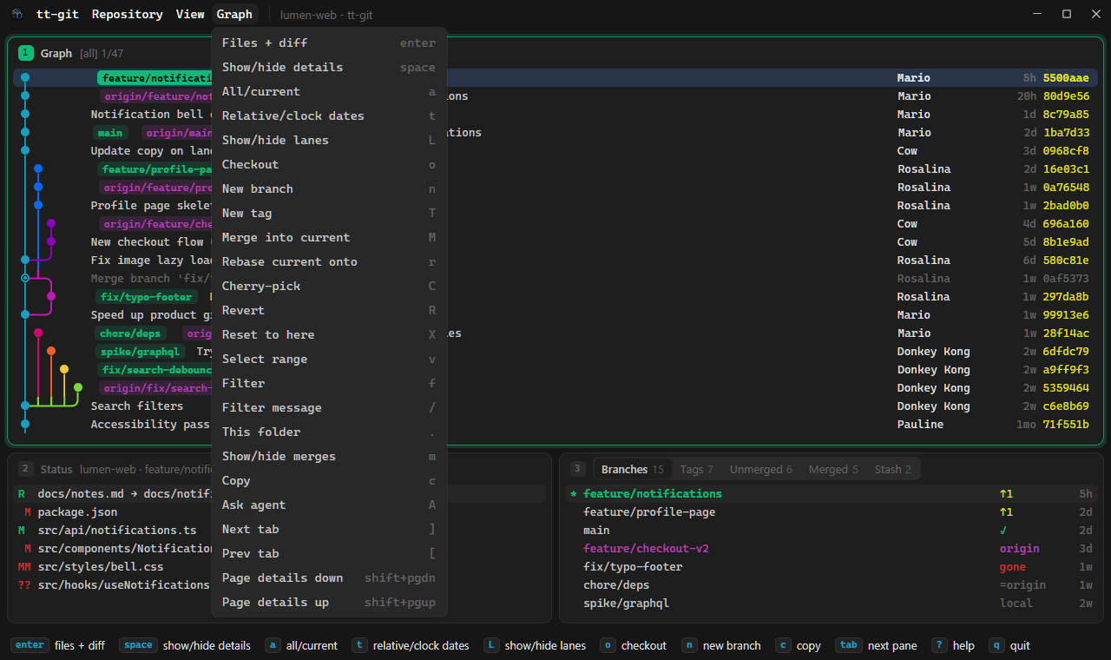Open the Stash tab

tap(892, 469)
